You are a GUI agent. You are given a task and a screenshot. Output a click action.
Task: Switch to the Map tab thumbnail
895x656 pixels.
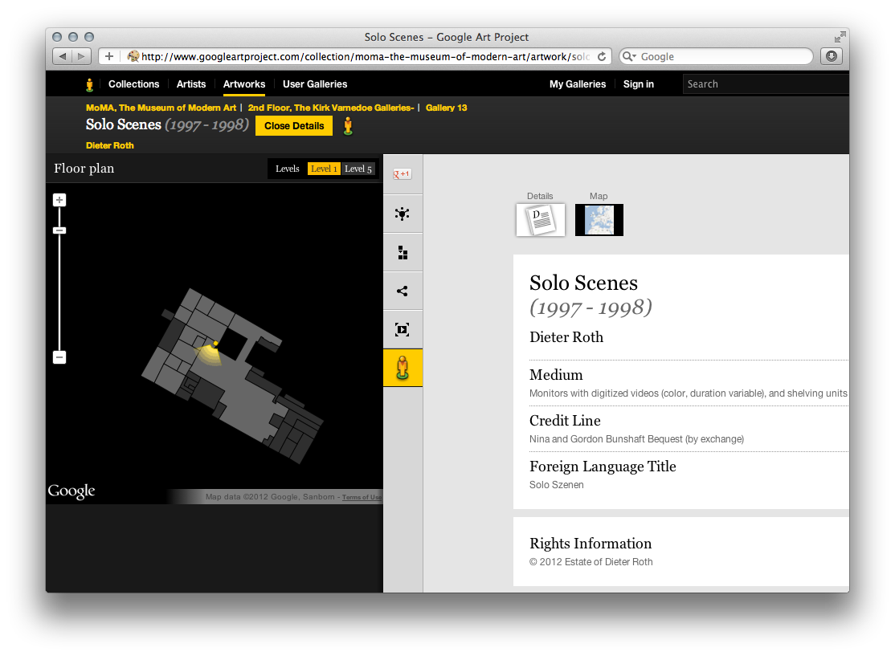point(599,219)
